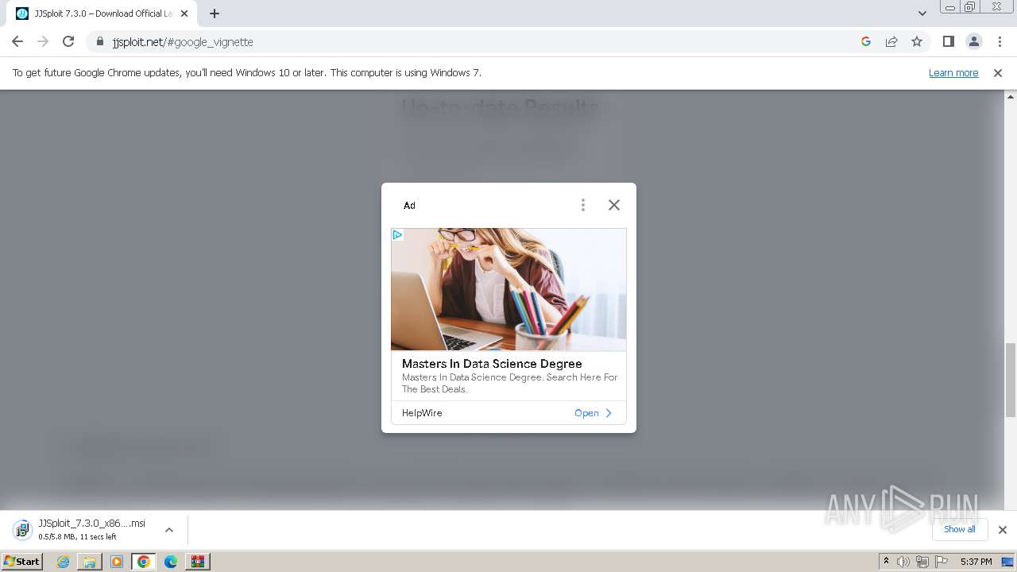Screen dimensions: 1017x572
Task: Click the Show desktop button
Action: (x=1008, y=562)
